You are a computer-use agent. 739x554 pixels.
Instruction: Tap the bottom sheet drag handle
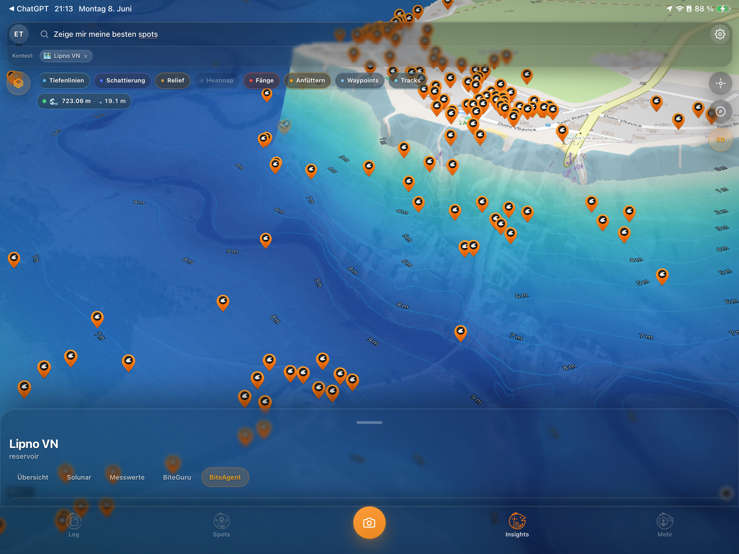pyautogui.click(x=369, y=422)
